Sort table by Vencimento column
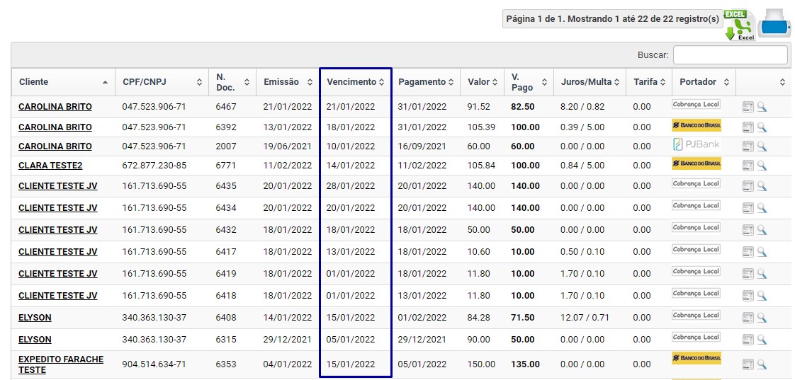795x380 pixels. point(355,82)
